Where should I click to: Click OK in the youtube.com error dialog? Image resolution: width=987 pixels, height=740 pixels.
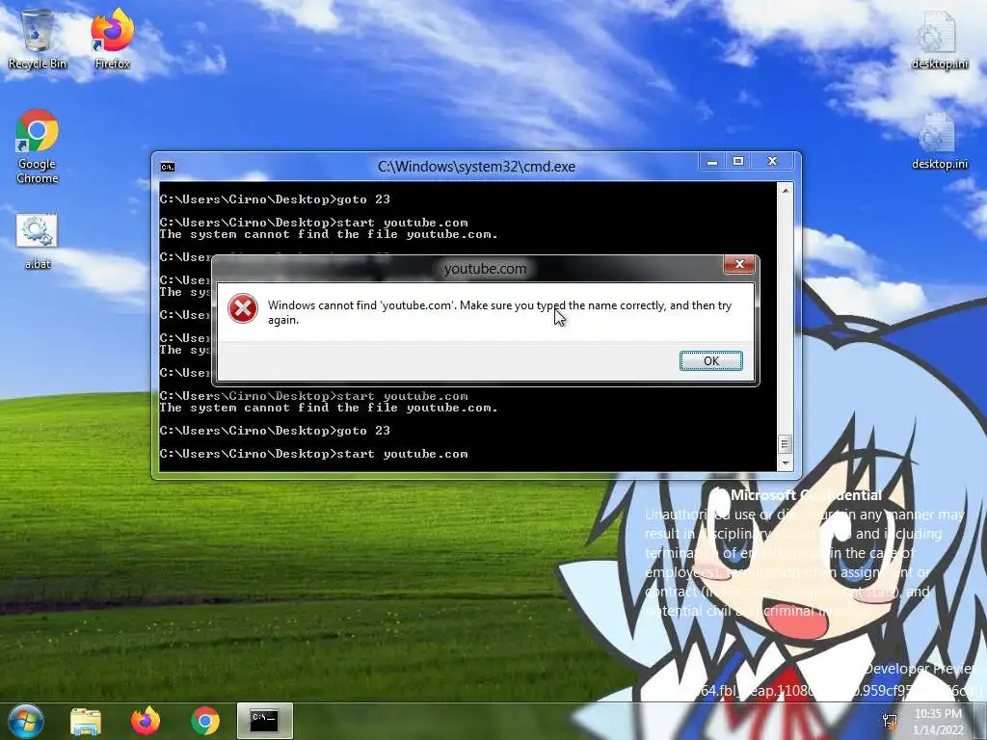[710, 360]
